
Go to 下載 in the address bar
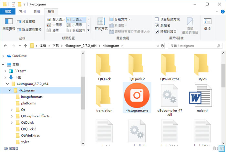coord(56,46)
